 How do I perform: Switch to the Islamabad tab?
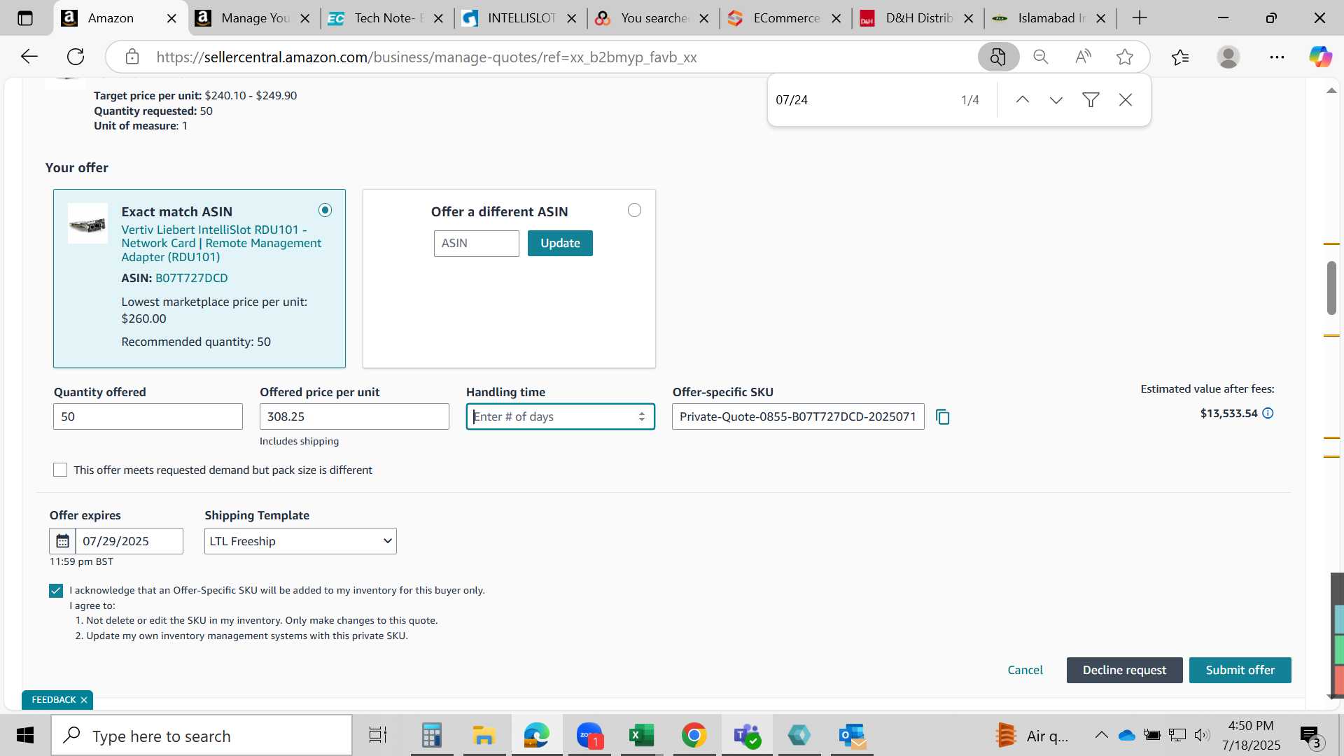1050,18
